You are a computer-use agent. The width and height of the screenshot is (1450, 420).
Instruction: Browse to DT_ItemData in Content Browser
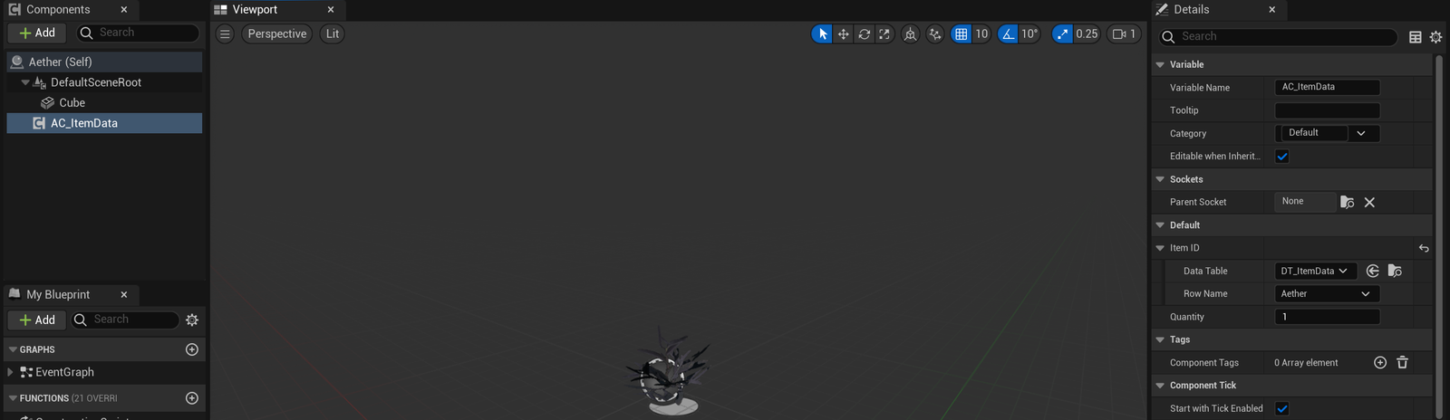click(1395, 271)
